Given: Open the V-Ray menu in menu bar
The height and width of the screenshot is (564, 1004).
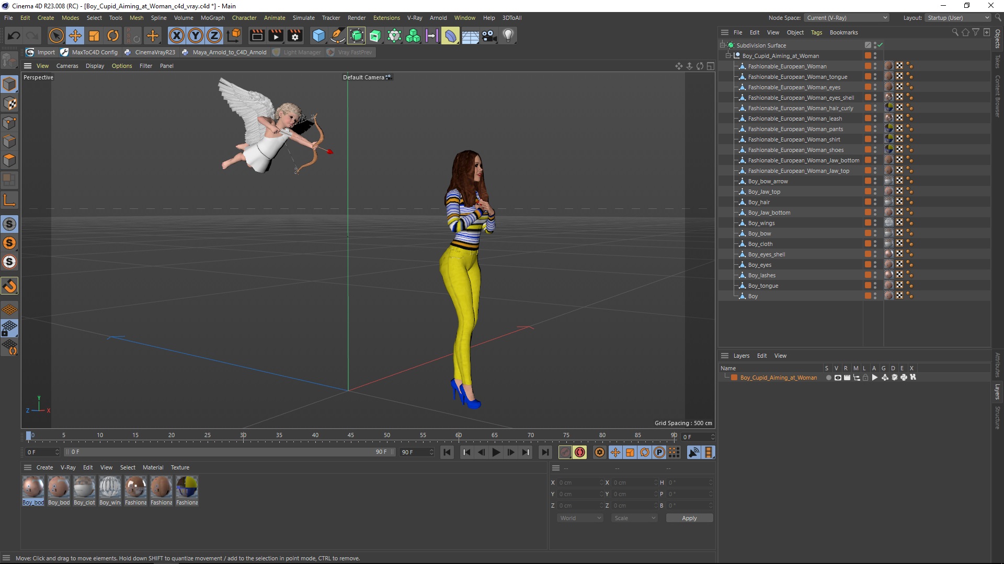Looking at the screenshot, I should tap(415, 18).
